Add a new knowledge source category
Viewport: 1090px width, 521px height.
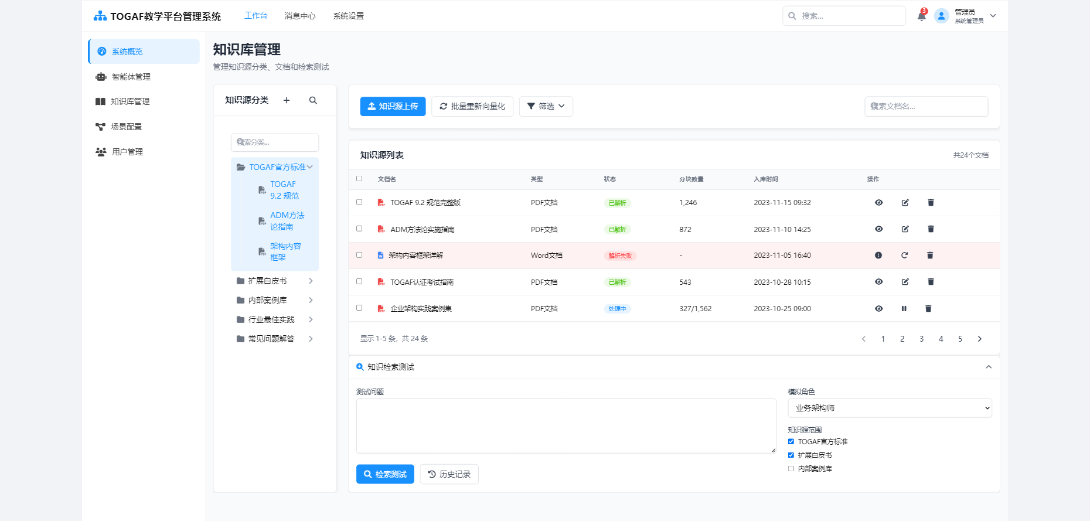tap(287, 100)
